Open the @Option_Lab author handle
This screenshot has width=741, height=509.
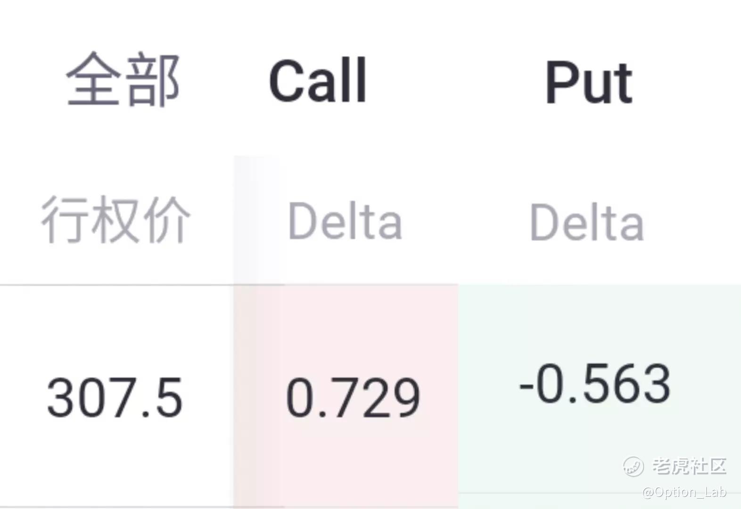pos(684,492)
